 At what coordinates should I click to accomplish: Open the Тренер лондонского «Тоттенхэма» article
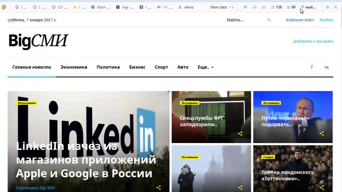pyautogui.click(x=287, y=175)
